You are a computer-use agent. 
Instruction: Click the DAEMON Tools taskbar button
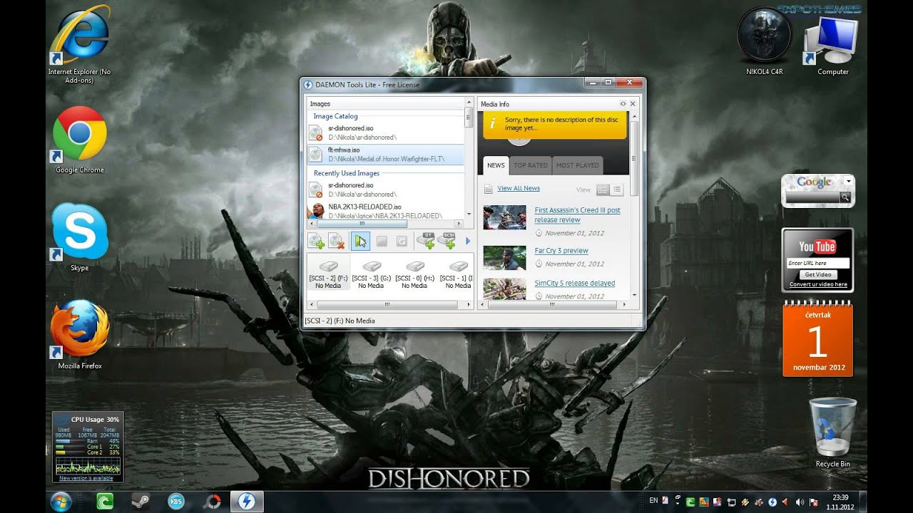247,502
